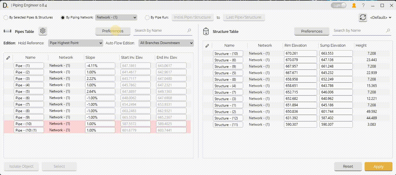
Task: Click the Rim Elevation column header
Action: pos(295,46)
